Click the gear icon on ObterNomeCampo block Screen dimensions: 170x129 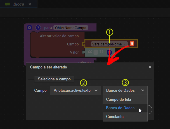click(x=29, y=28)
